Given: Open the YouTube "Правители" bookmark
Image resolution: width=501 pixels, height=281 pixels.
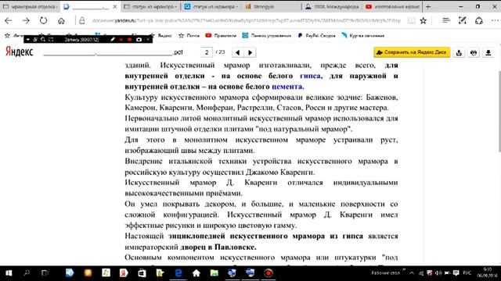Looking at the screenshot, I should point(221,36).
